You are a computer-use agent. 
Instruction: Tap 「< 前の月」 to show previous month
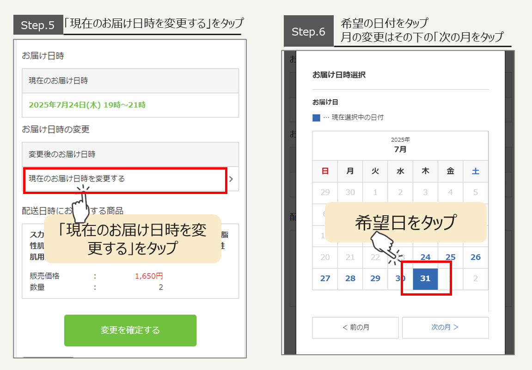(355, 328)
